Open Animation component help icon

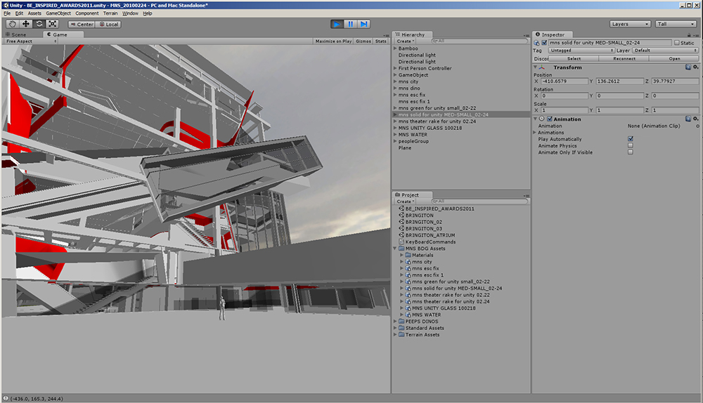coord(688,119)
